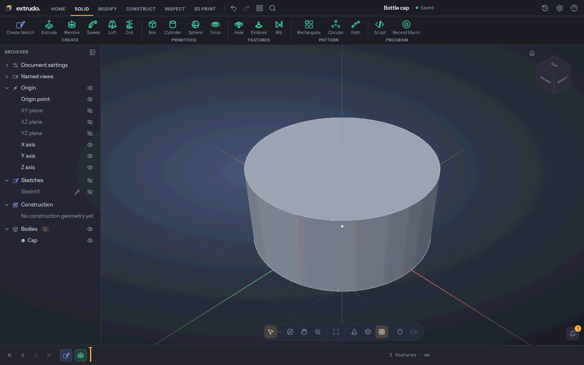
Task: Insert a Cylinder primitive
Action: click(173, 28)
